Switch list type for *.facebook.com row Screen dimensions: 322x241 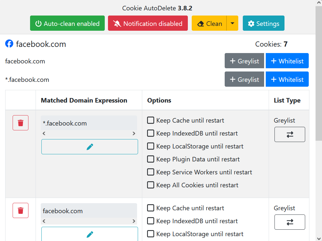[289, 135]
